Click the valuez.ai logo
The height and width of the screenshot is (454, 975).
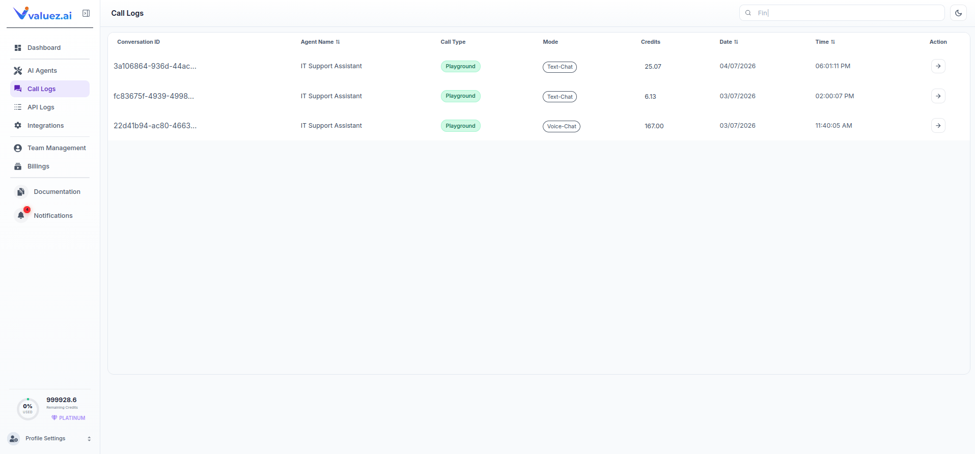click(x=43, y=14)
